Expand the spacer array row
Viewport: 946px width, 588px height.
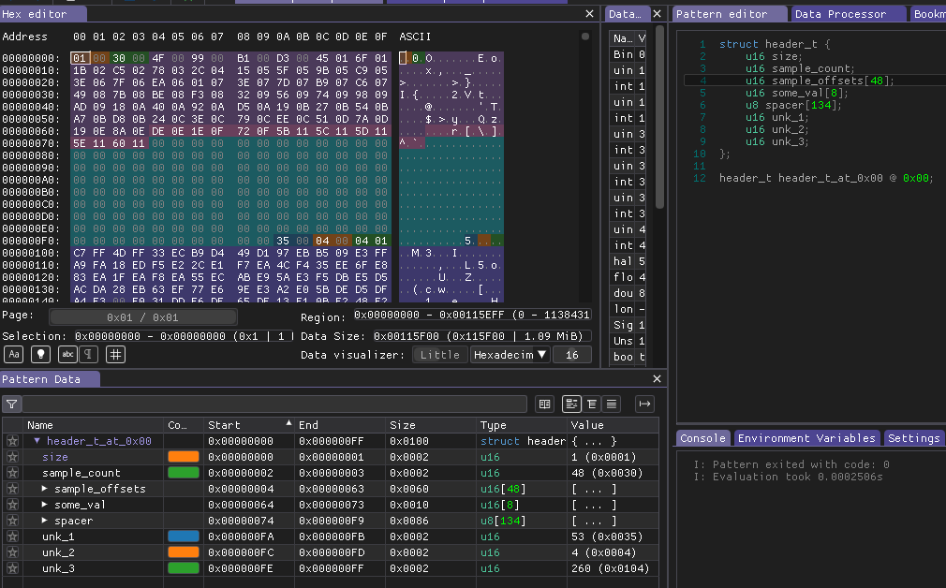tap(45, 521)
